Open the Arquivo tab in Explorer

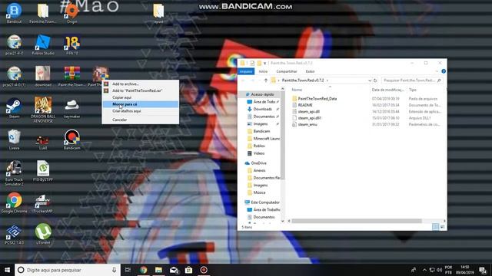click(x=246, y=71)
